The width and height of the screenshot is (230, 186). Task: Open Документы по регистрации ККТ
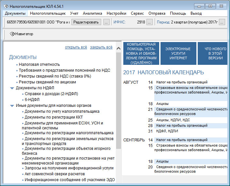pyautogui.click(x=54, y=117)
